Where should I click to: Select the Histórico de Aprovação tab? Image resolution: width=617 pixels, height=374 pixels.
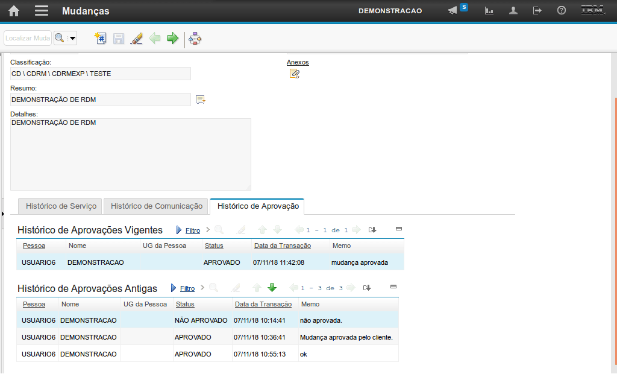(x=258, y=206)
